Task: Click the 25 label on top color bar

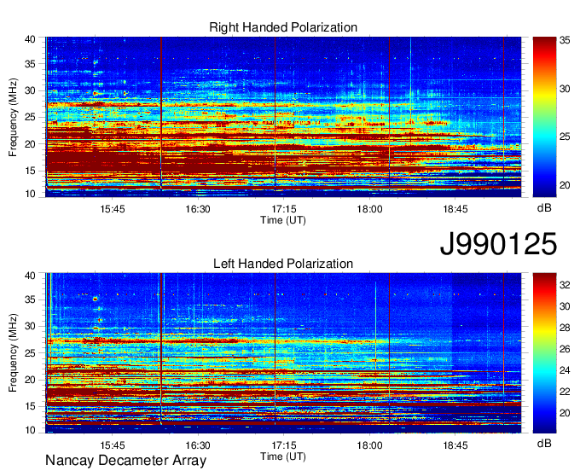Action: 565,137
